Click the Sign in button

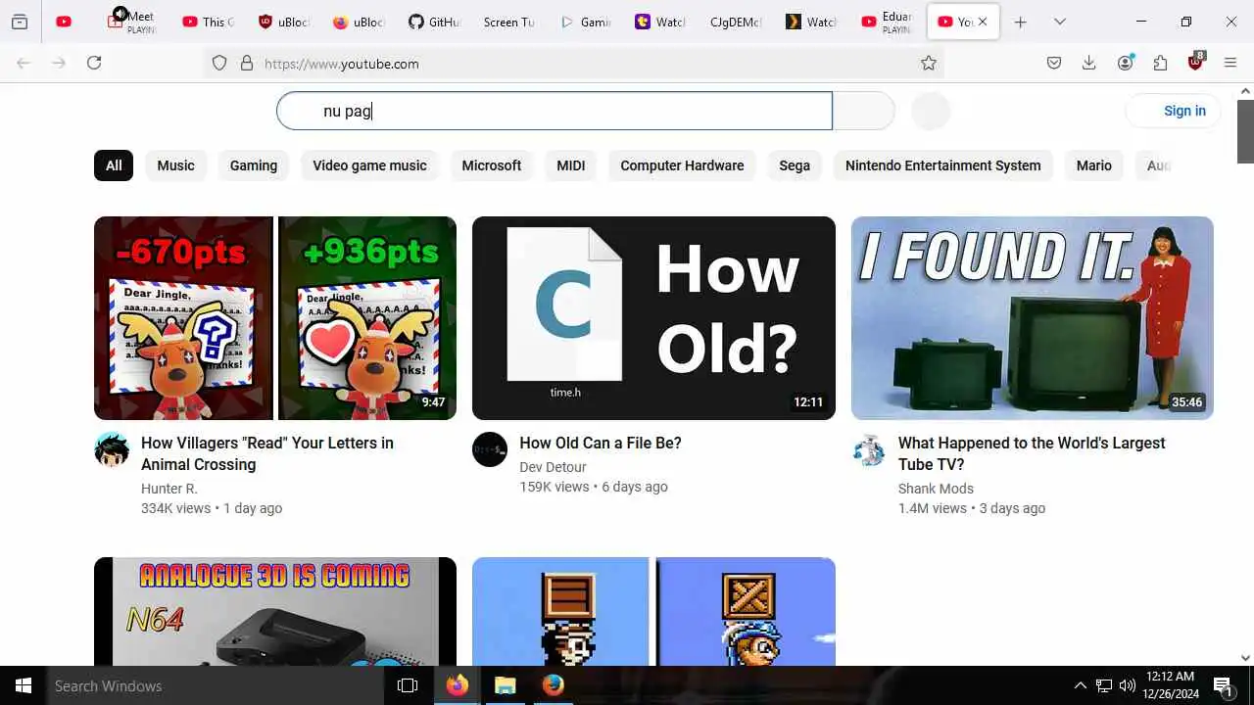tap(1174, 111)
